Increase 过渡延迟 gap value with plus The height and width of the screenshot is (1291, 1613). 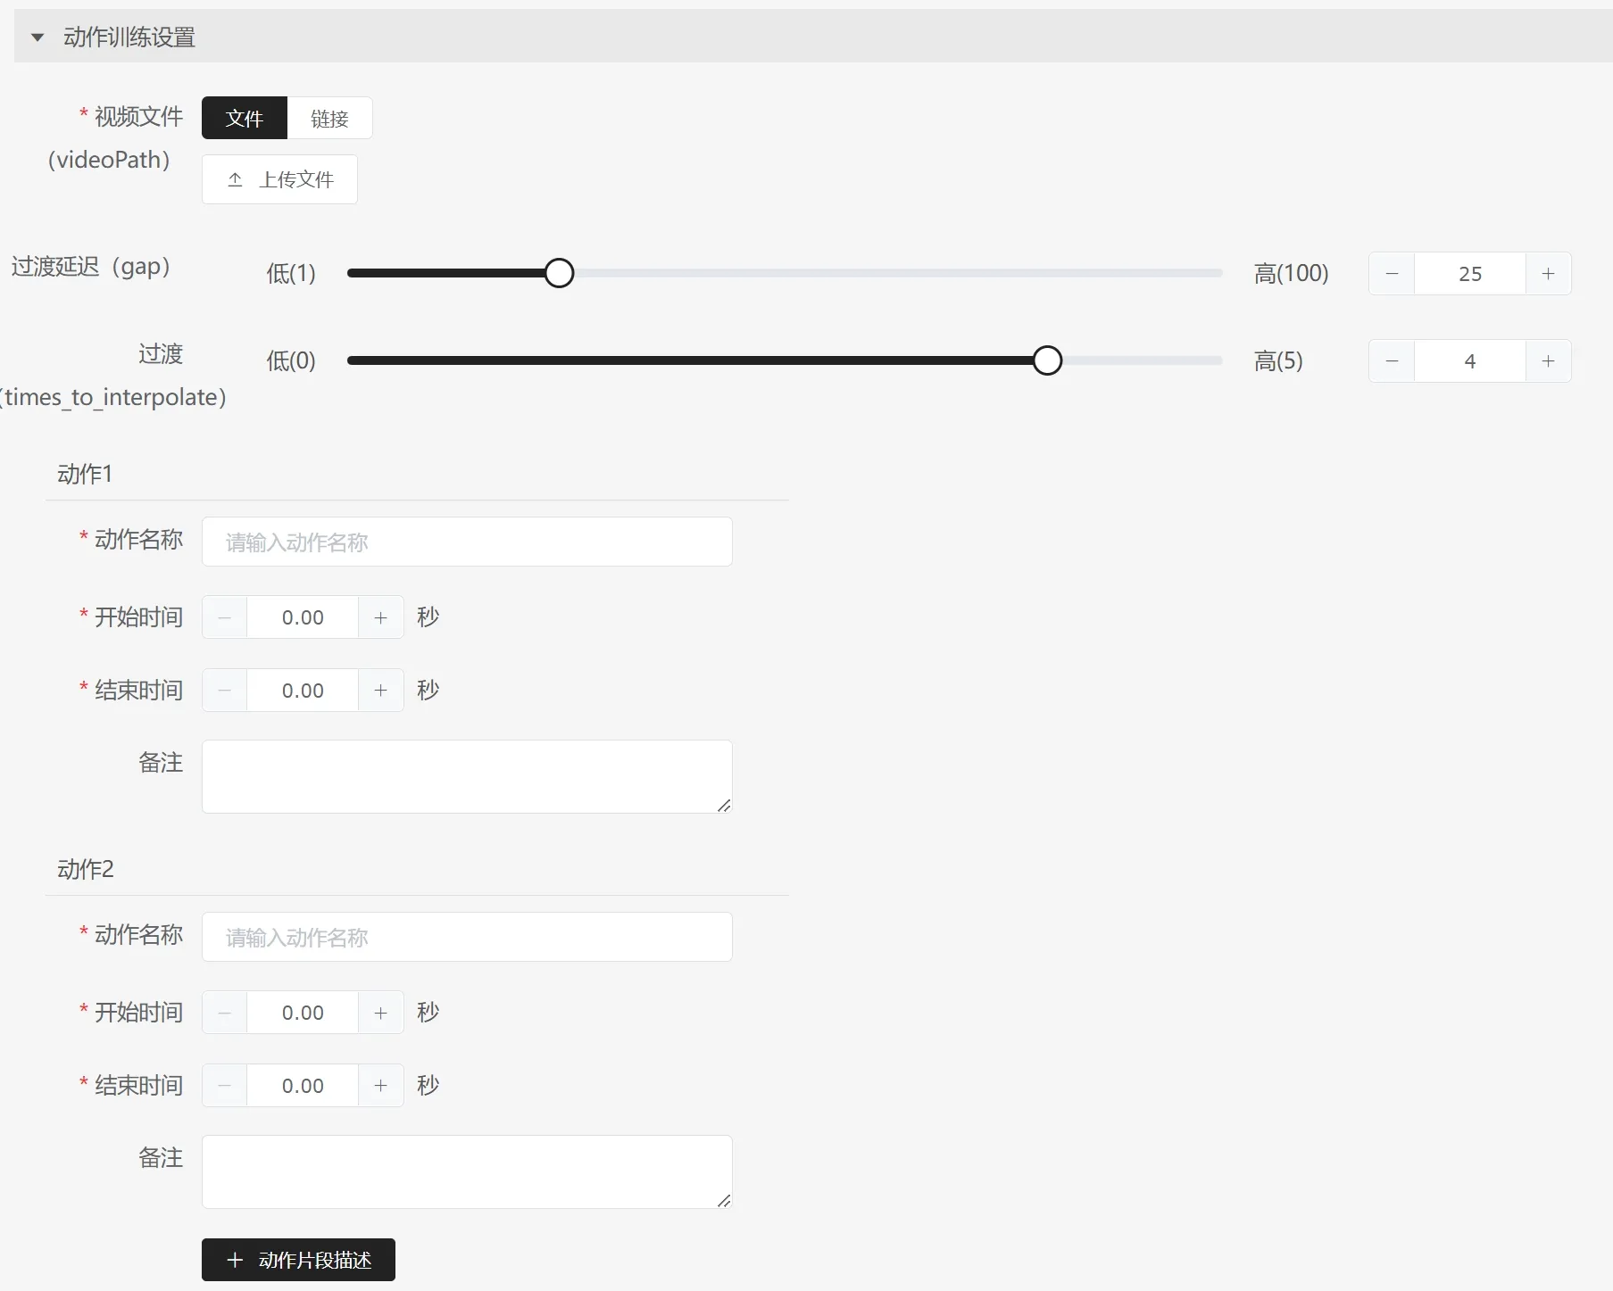pos(1548,274)
